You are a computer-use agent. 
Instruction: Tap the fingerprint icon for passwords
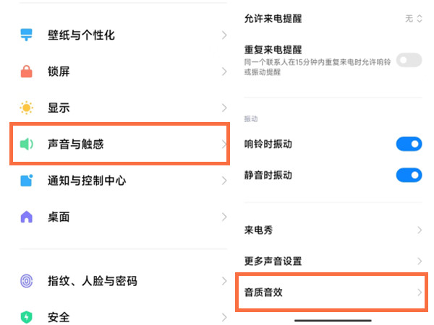pos(27,281)
